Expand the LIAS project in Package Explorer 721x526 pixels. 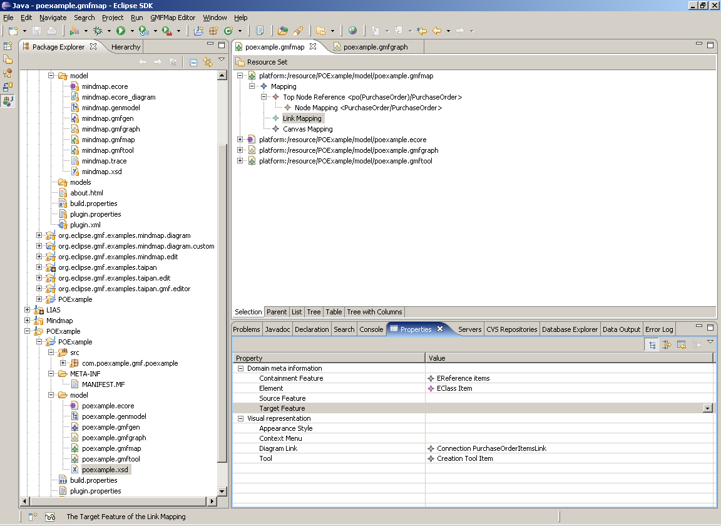(x=27, y=310)
